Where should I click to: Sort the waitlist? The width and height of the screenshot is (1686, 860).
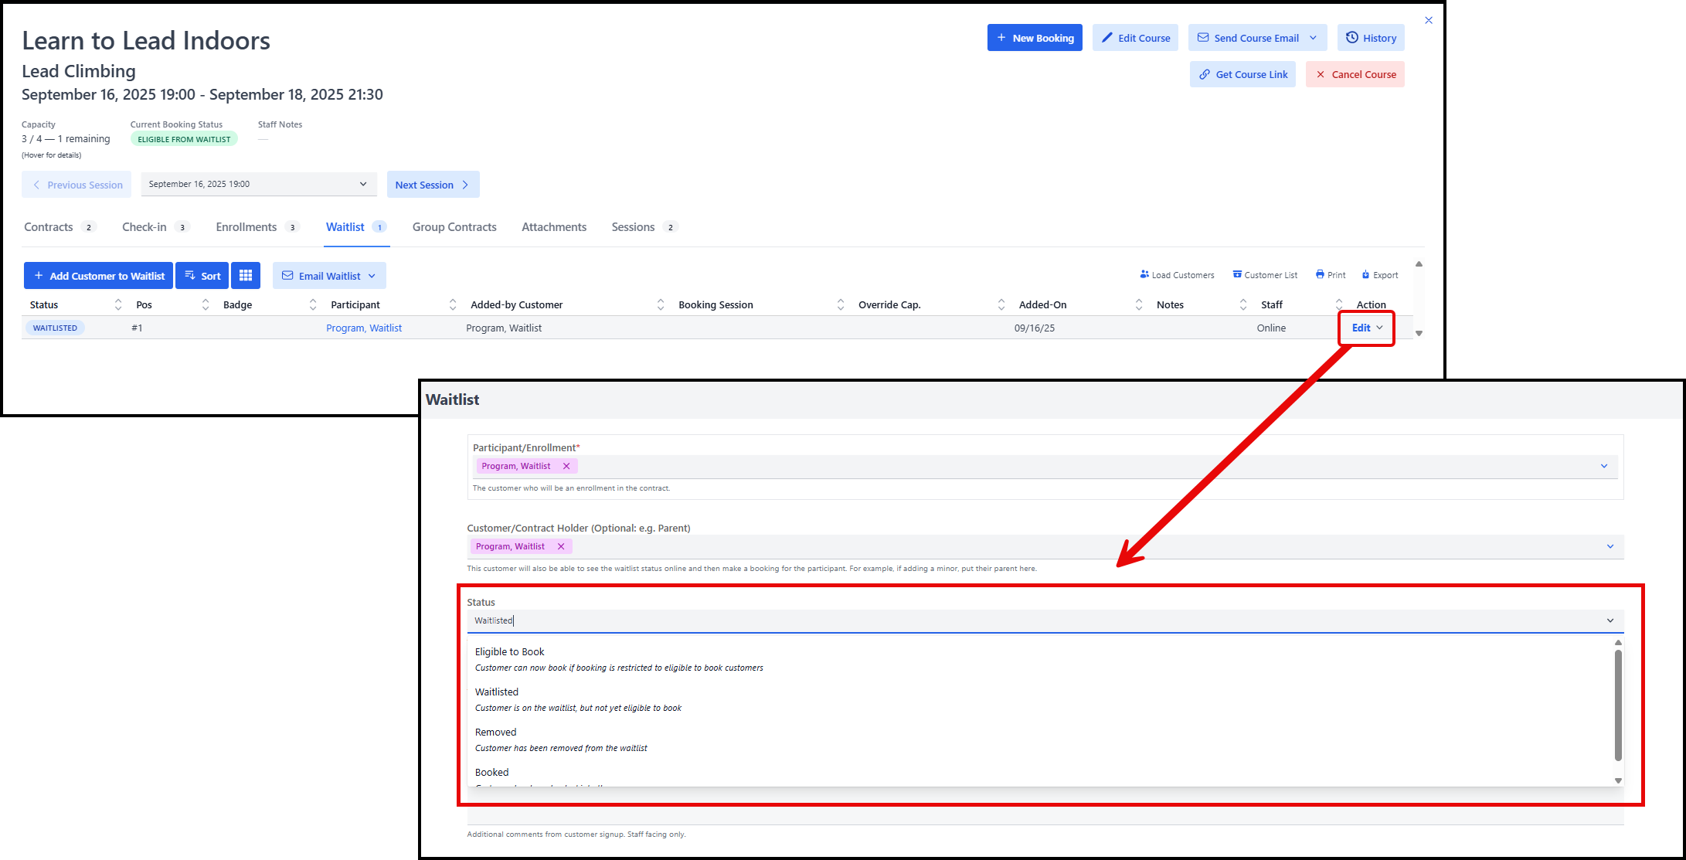click(x=202, y=276)
